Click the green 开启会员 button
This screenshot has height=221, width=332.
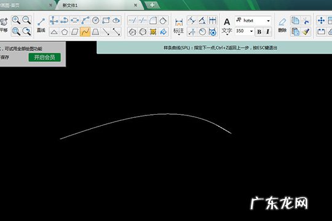pos(45,57)
